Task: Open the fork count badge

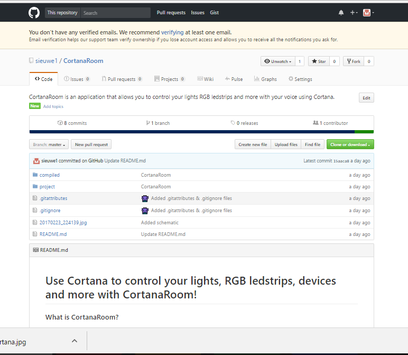Action: 369,61
